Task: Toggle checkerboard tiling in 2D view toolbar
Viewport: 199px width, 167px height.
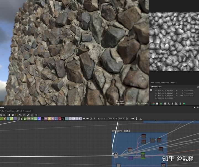Action: [x=157, y=104]
